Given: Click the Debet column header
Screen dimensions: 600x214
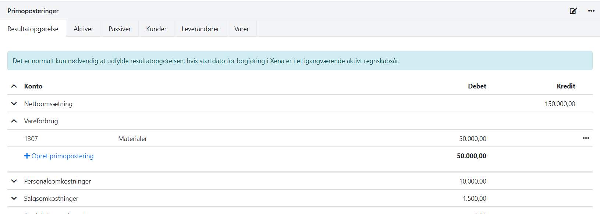Looking at the screenshot, I should point(477,86).
